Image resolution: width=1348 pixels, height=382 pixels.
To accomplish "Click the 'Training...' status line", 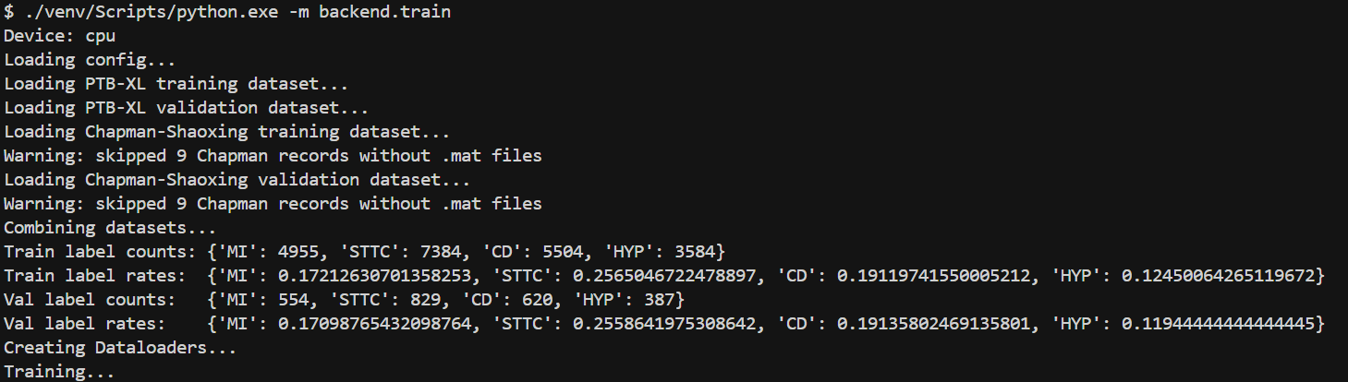I will tap(60, 372).
